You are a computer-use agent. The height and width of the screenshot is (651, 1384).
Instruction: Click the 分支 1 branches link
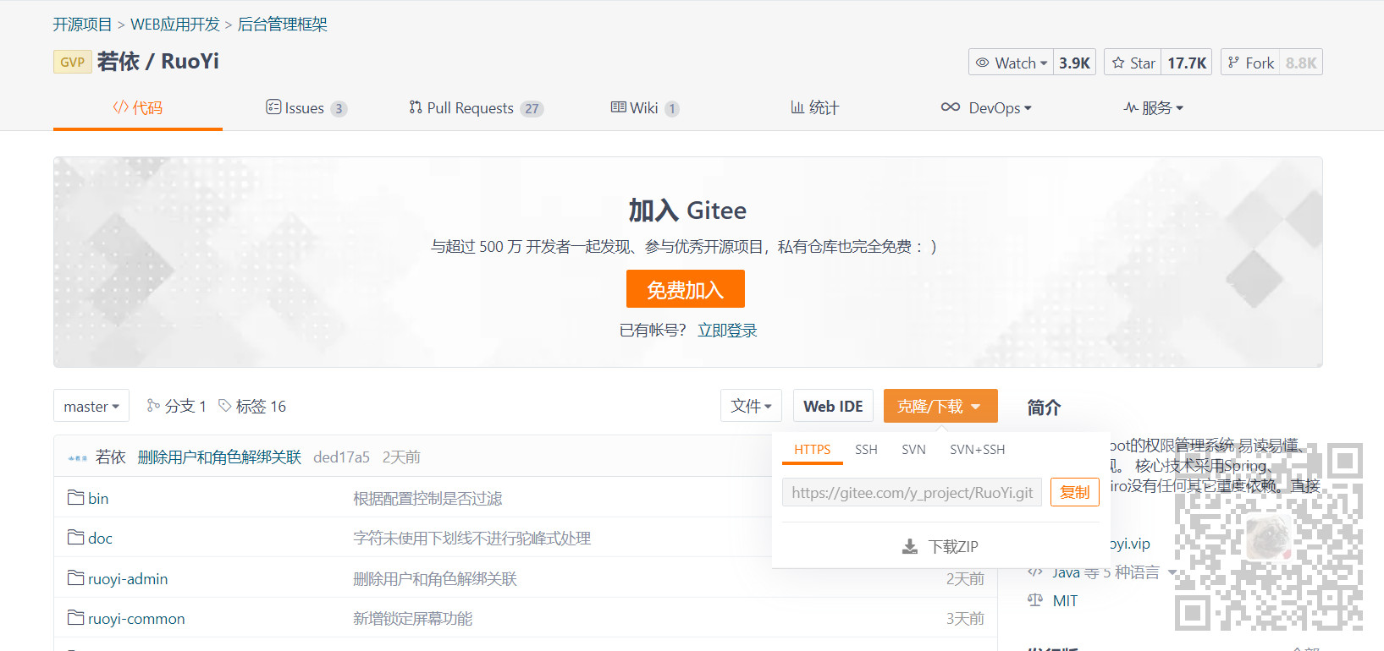coord(177,406)
